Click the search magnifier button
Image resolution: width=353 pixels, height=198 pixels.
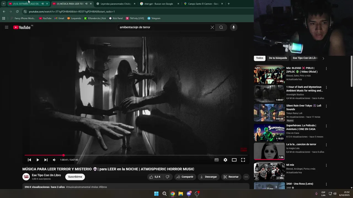[221, 27]
